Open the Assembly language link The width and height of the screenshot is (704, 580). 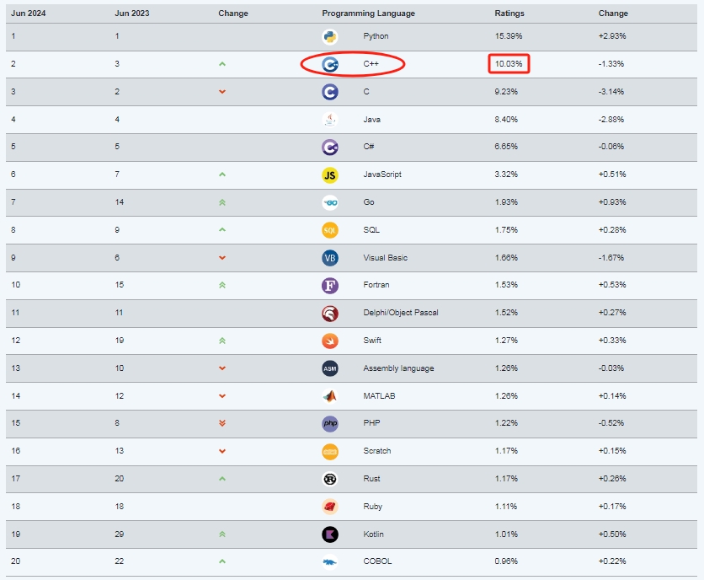(398, 368)
